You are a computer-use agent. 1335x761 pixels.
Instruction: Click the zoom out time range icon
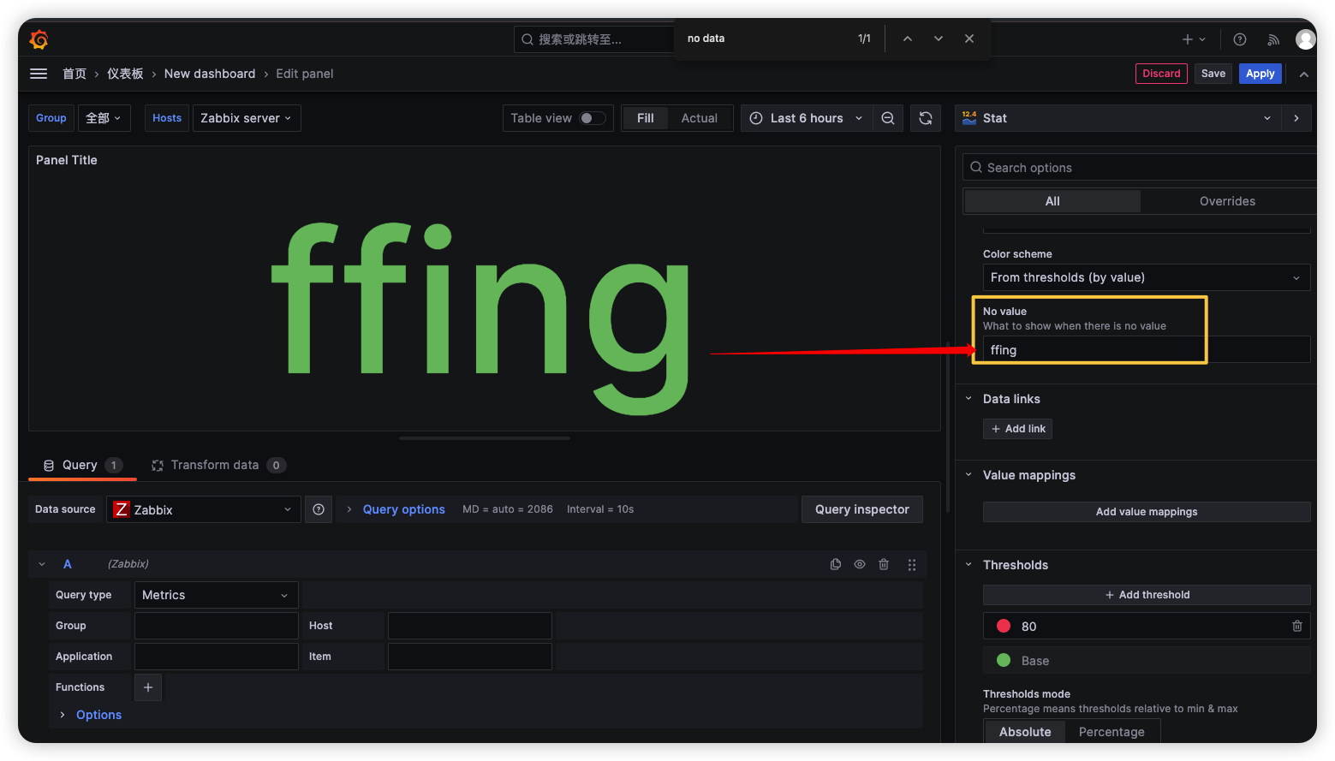888,118
